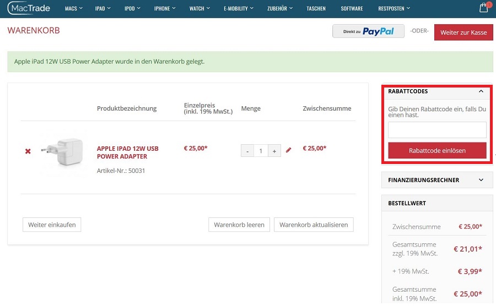Click the Rabattcode input field

437,130
